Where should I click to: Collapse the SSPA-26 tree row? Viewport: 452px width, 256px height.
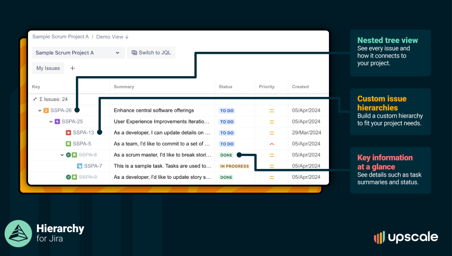pos(40,110)
